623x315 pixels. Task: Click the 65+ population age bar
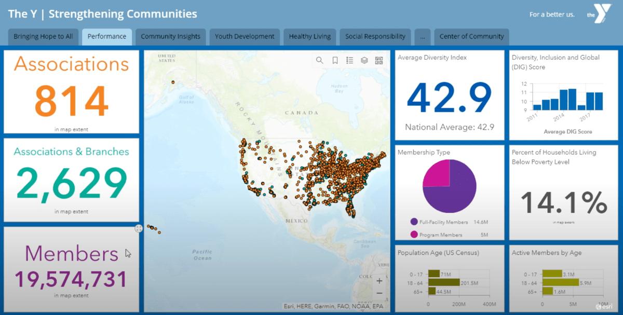click(432, 292)
